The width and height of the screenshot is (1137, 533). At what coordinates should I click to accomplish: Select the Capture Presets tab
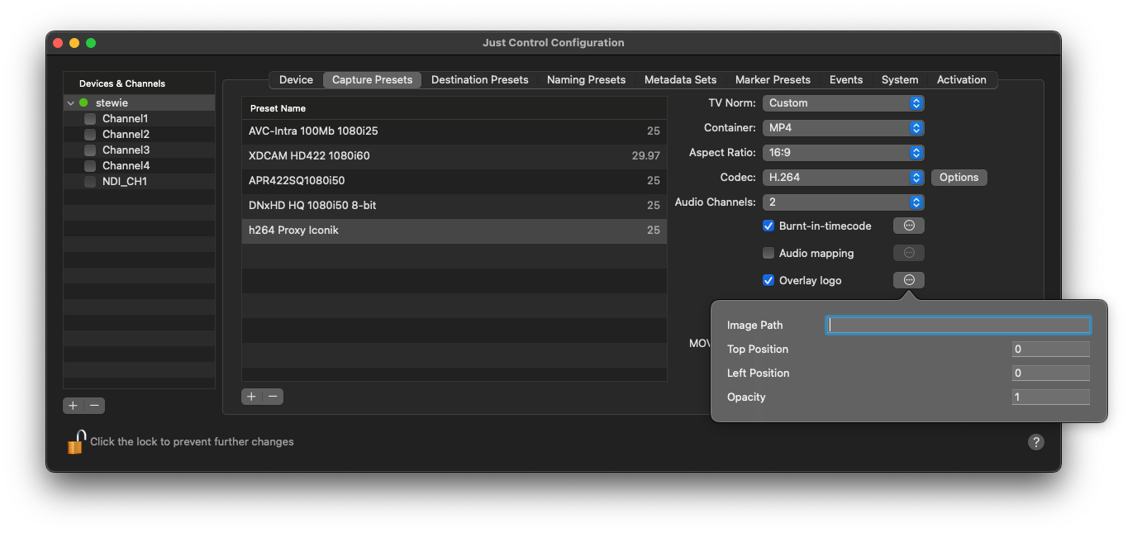coord(372,80)
